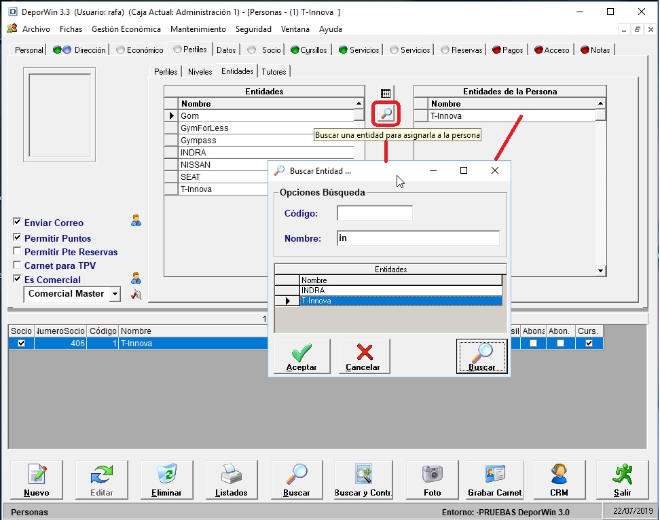Viewport: 660px width, 520px height.
Task: Click Buscar button in Buscar Entidad dialog
Action: point(482,356)
